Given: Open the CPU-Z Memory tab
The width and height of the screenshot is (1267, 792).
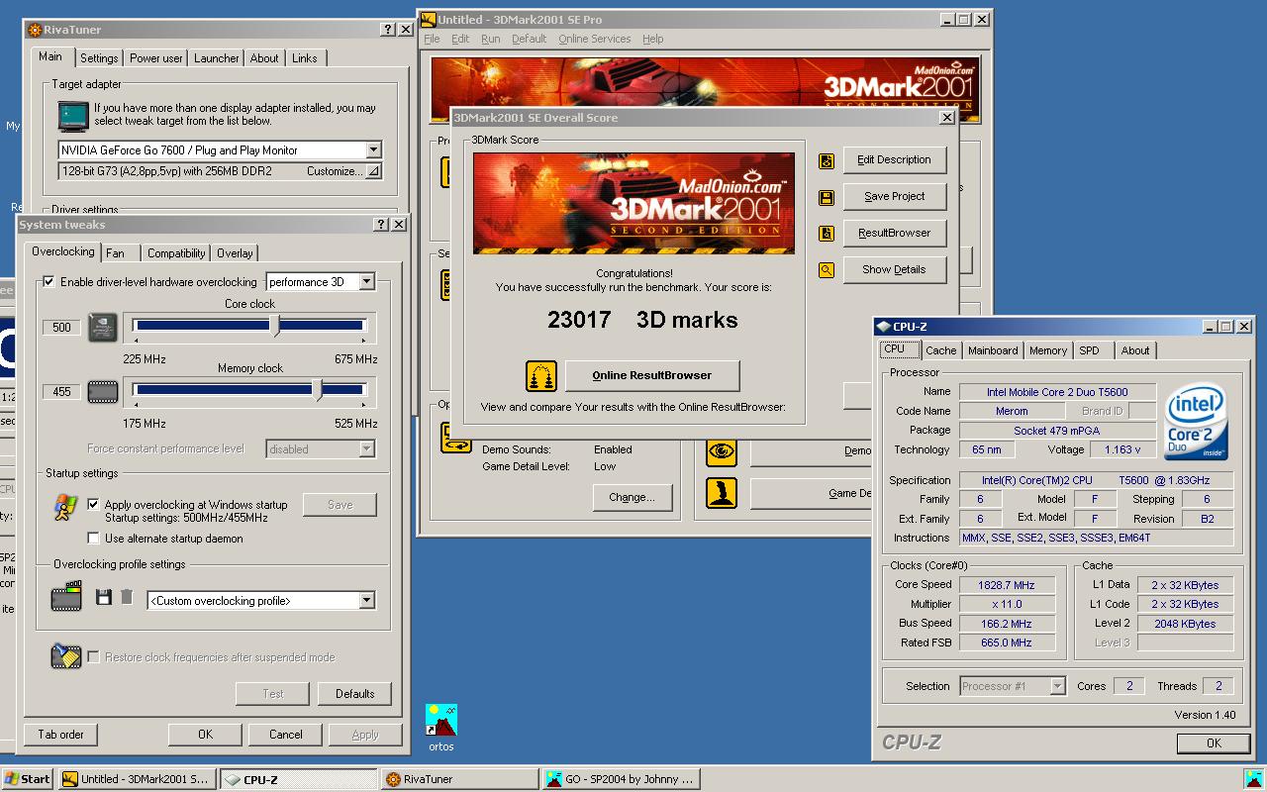Looking at the screenshot, I should [x=1048, y=350].
